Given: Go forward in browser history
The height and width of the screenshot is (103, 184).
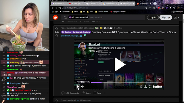Looking at the screenshot, I should pos(56,8).
